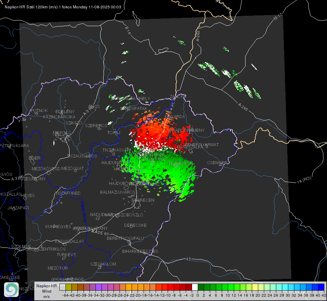
Task: Pick the yellow swatch between 18 and 20
Action: (255, 287)
